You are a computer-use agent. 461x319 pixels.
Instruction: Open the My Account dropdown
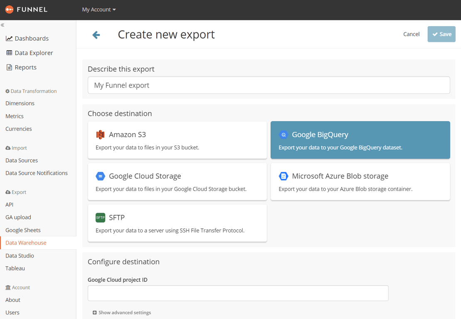tap(99, 10)
